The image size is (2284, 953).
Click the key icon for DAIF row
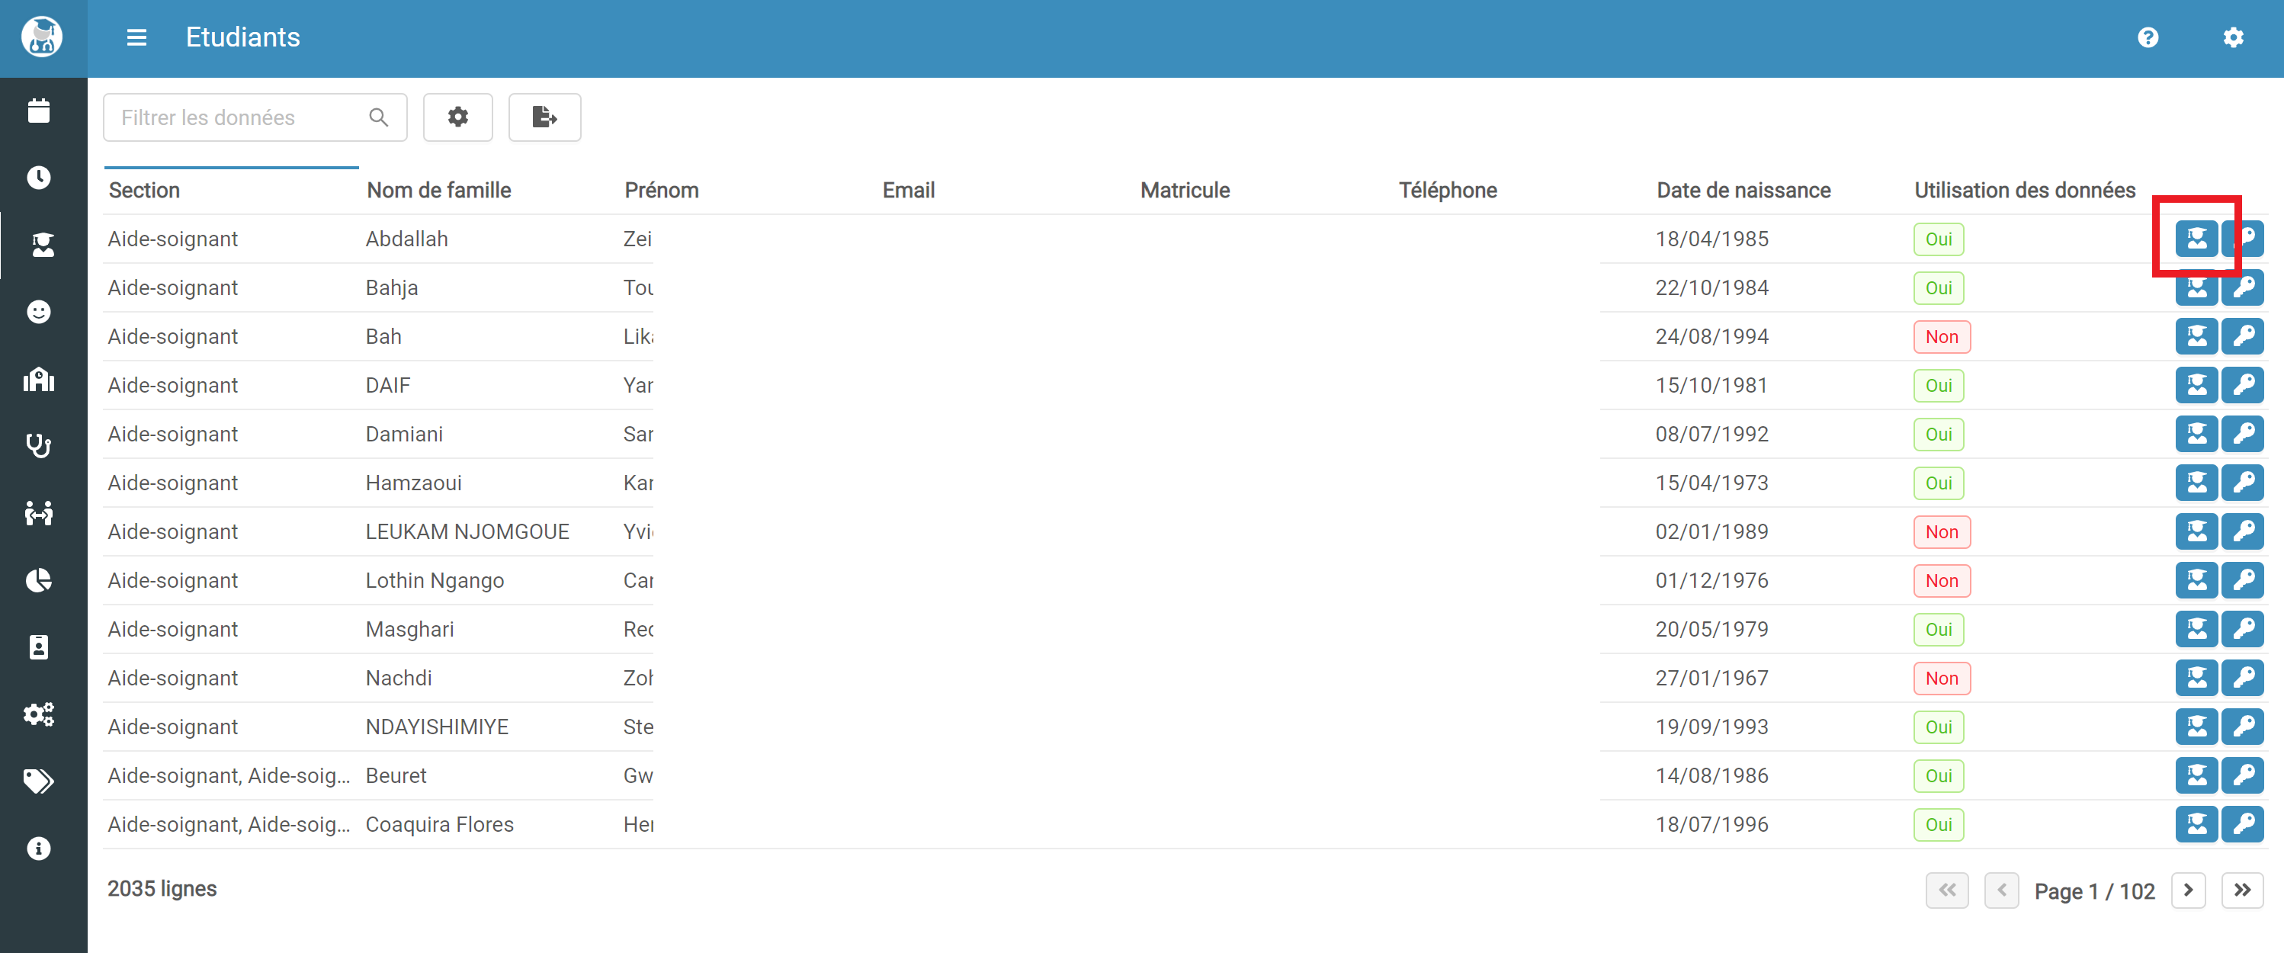coord(2243,385)
